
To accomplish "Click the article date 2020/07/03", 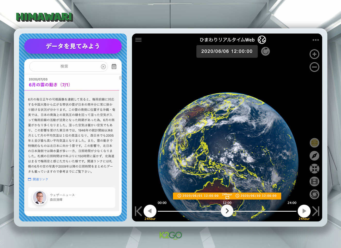I will point(38,79).
